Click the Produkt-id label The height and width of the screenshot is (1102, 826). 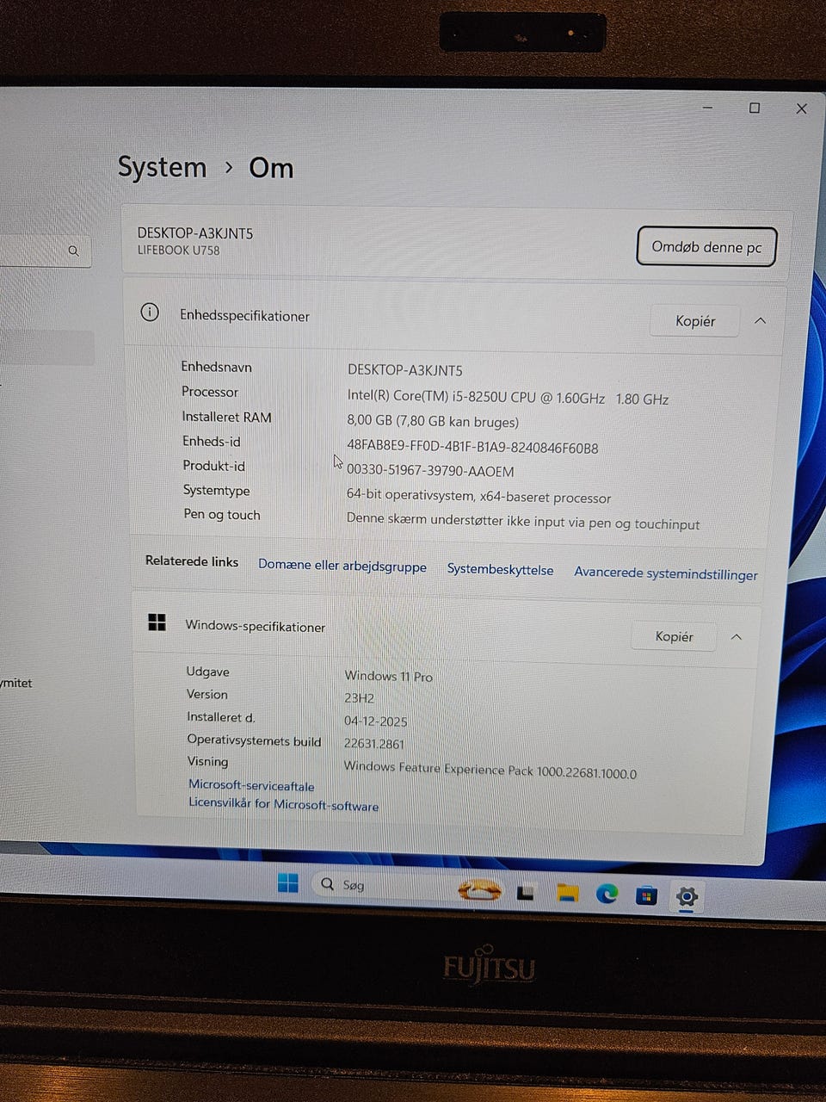click(x=214, y=466)
